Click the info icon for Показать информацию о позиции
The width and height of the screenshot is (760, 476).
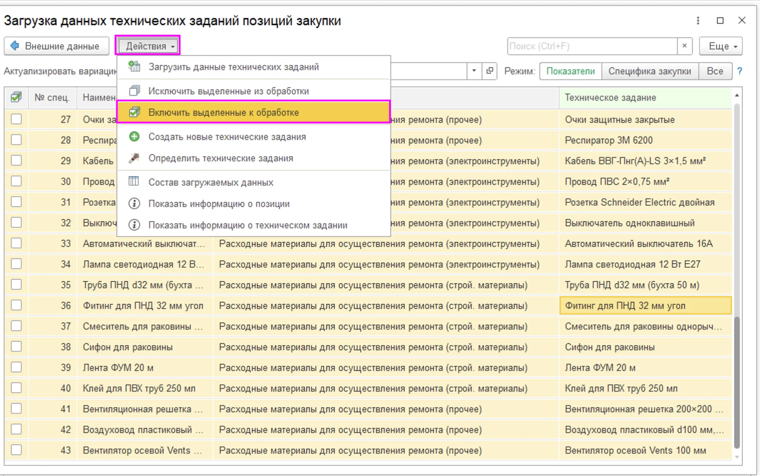tap(134, 203)
